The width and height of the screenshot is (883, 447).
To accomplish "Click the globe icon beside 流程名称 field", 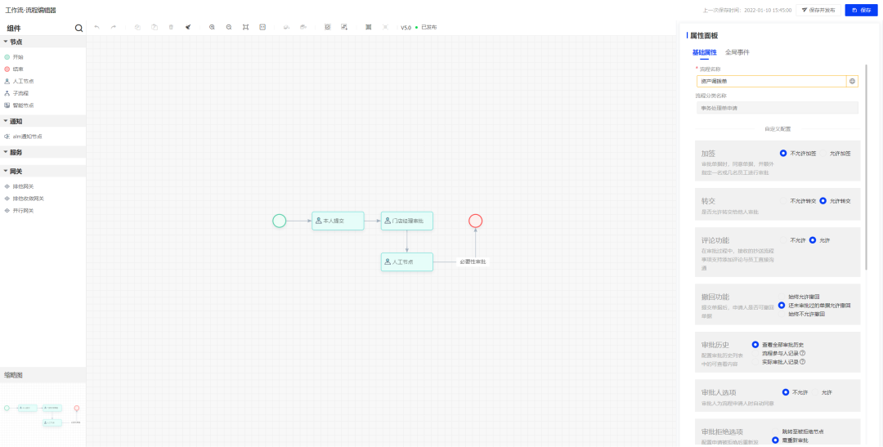I will (x=853, y=81).
